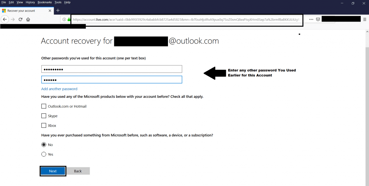369x186 pixels.
Task: Open the View menu
Action: coord(20,3)
